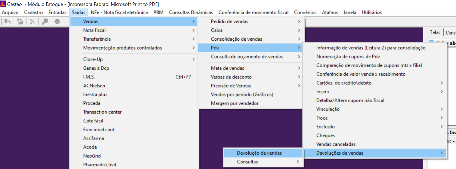
Task: Select I.M.S. entry in Saídas menu
Action: (x=89, y=77)
